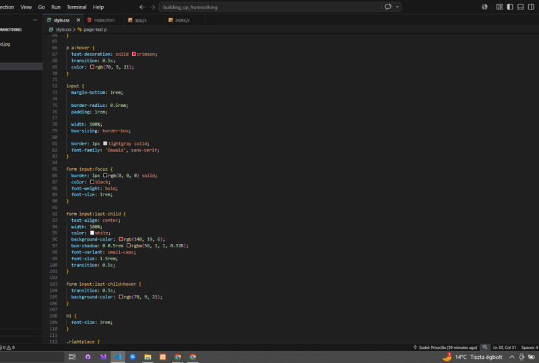This screenshot has height=363, width=539.
Task: Open the black color swatch
Action: pos(92,182)
